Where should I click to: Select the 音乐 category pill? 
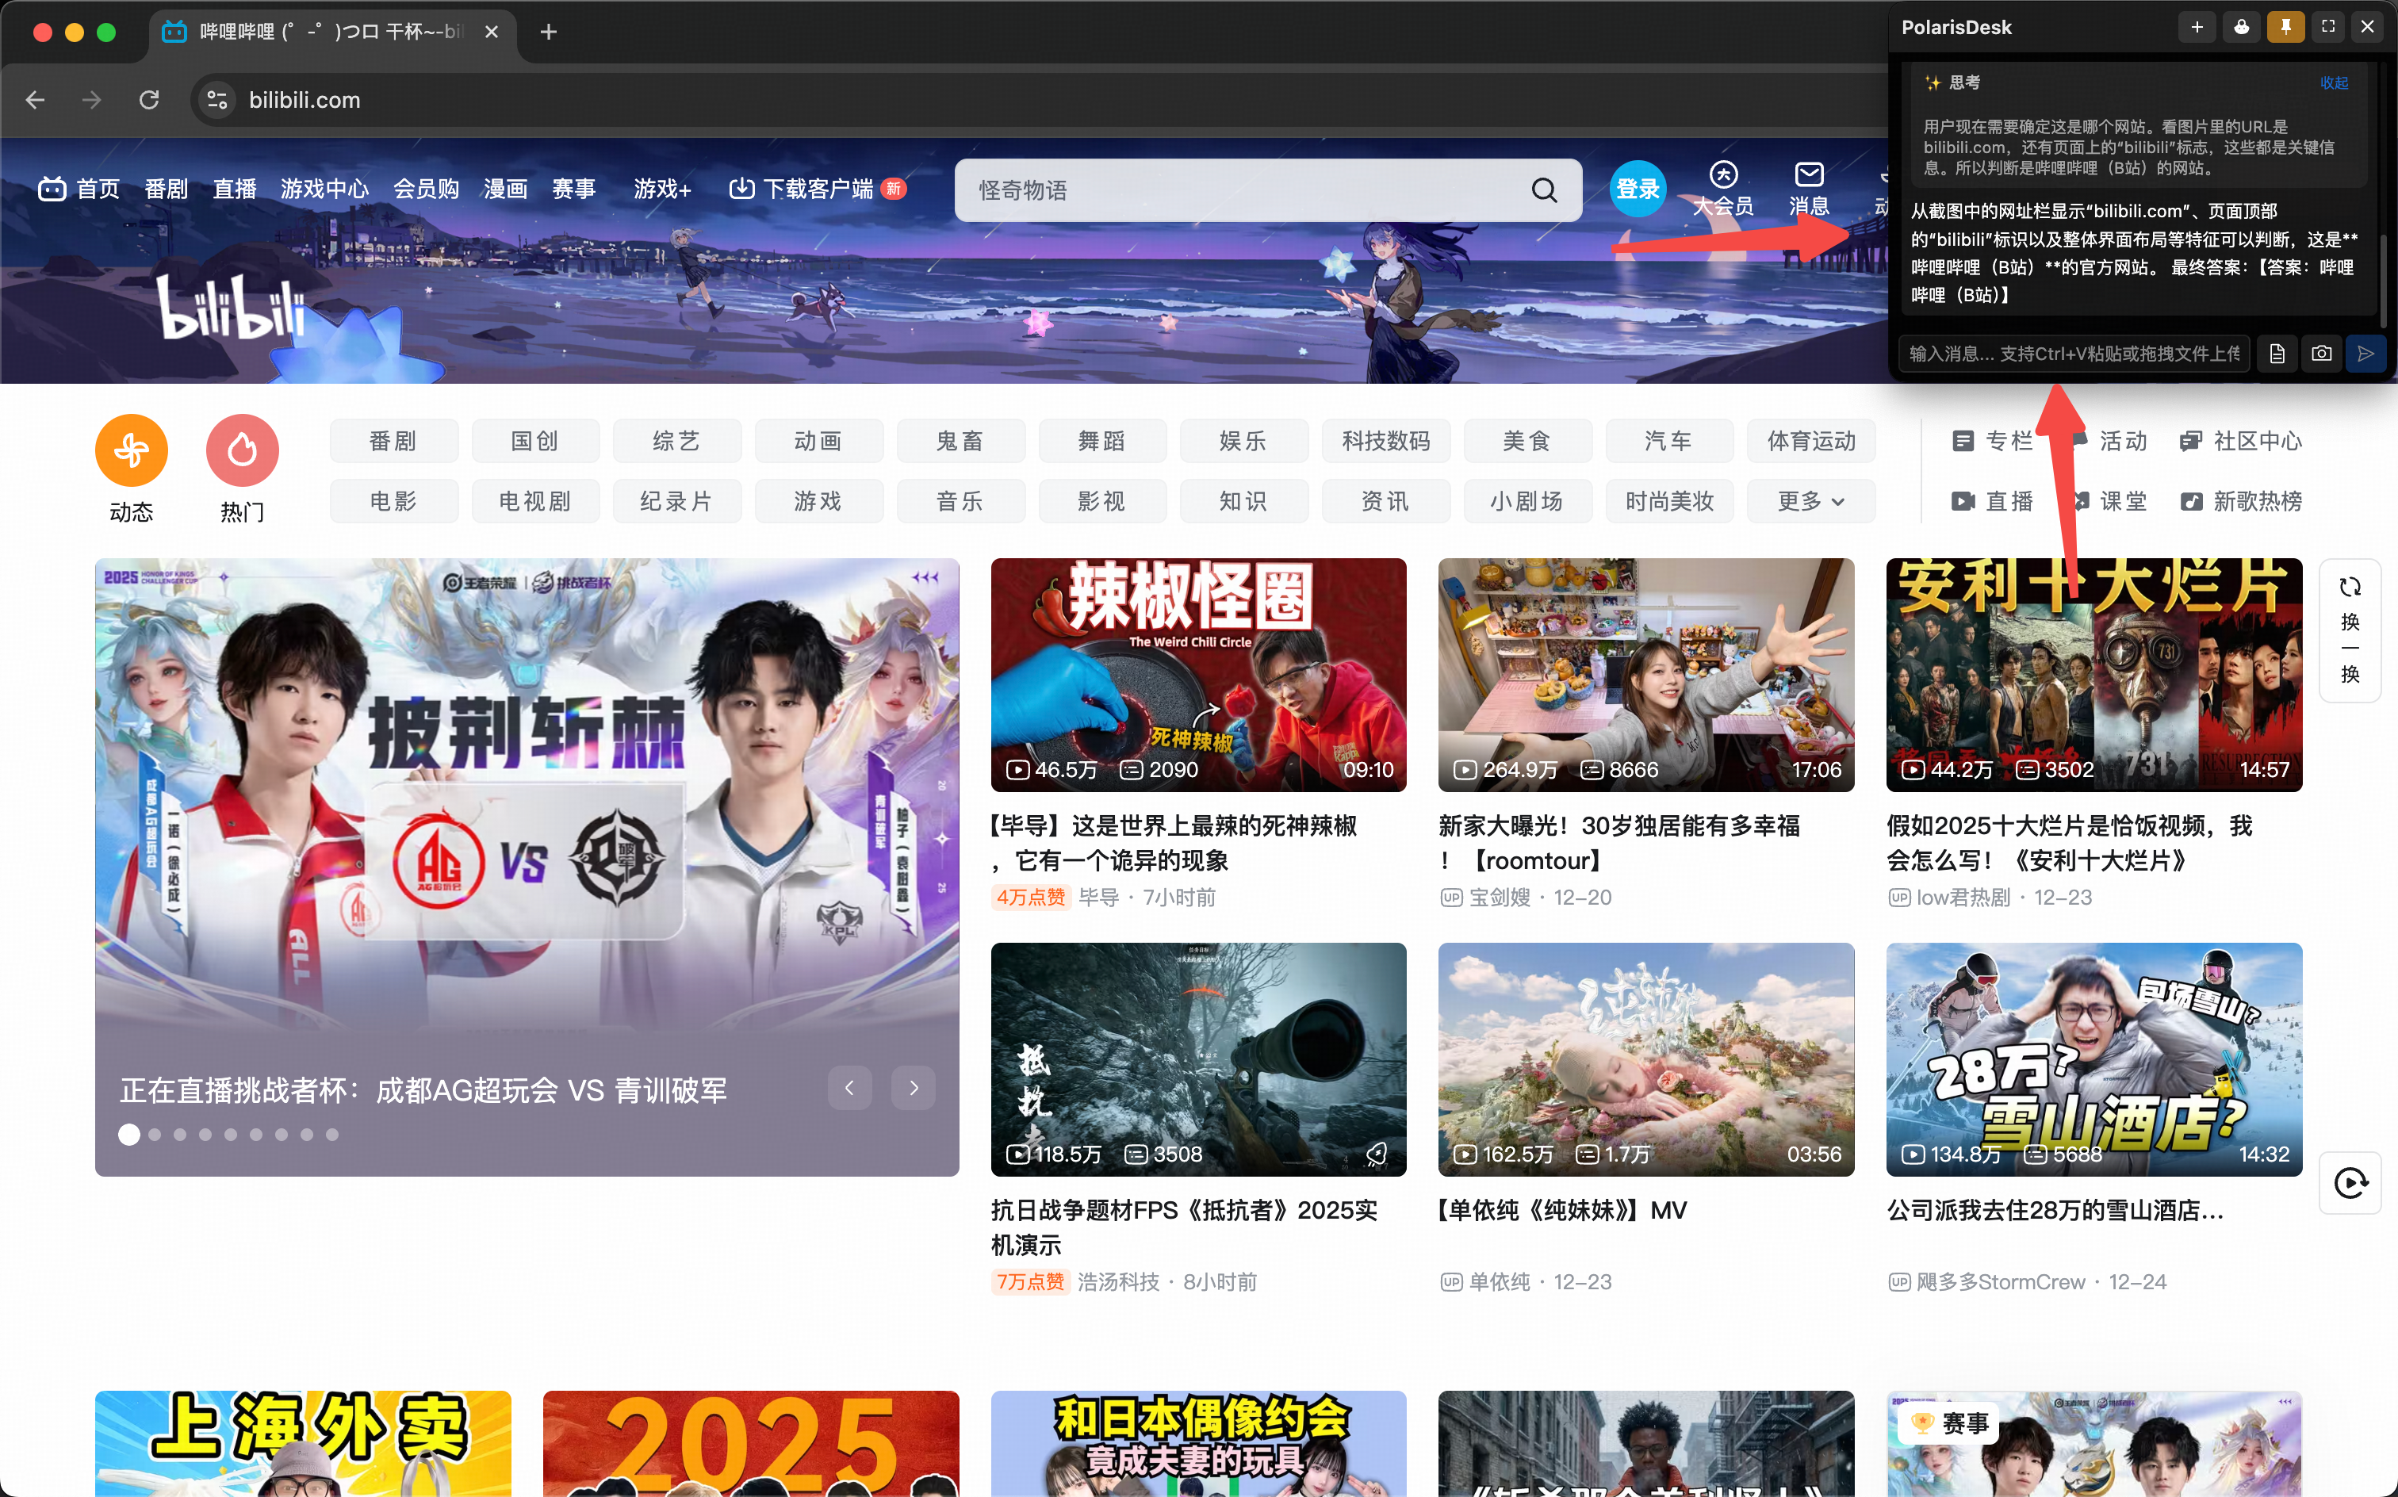coord(960,501)
